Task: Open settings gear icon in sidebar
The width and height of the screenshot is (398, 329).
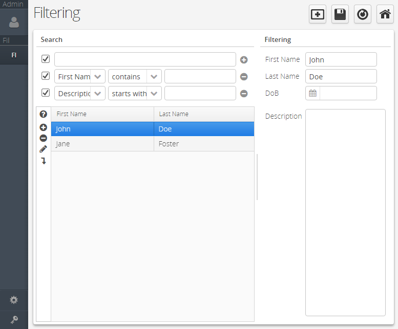Action: (14, 300)
